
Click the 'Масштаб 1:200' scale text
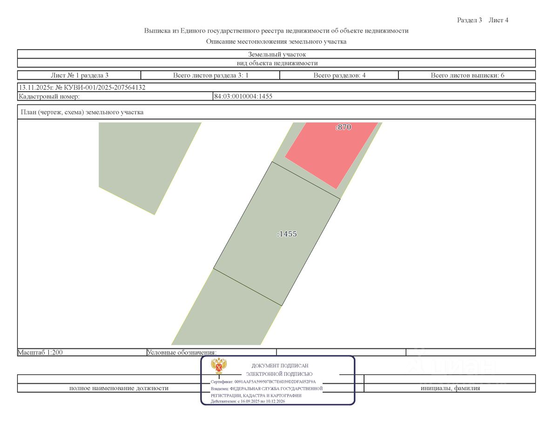[40, 352]
